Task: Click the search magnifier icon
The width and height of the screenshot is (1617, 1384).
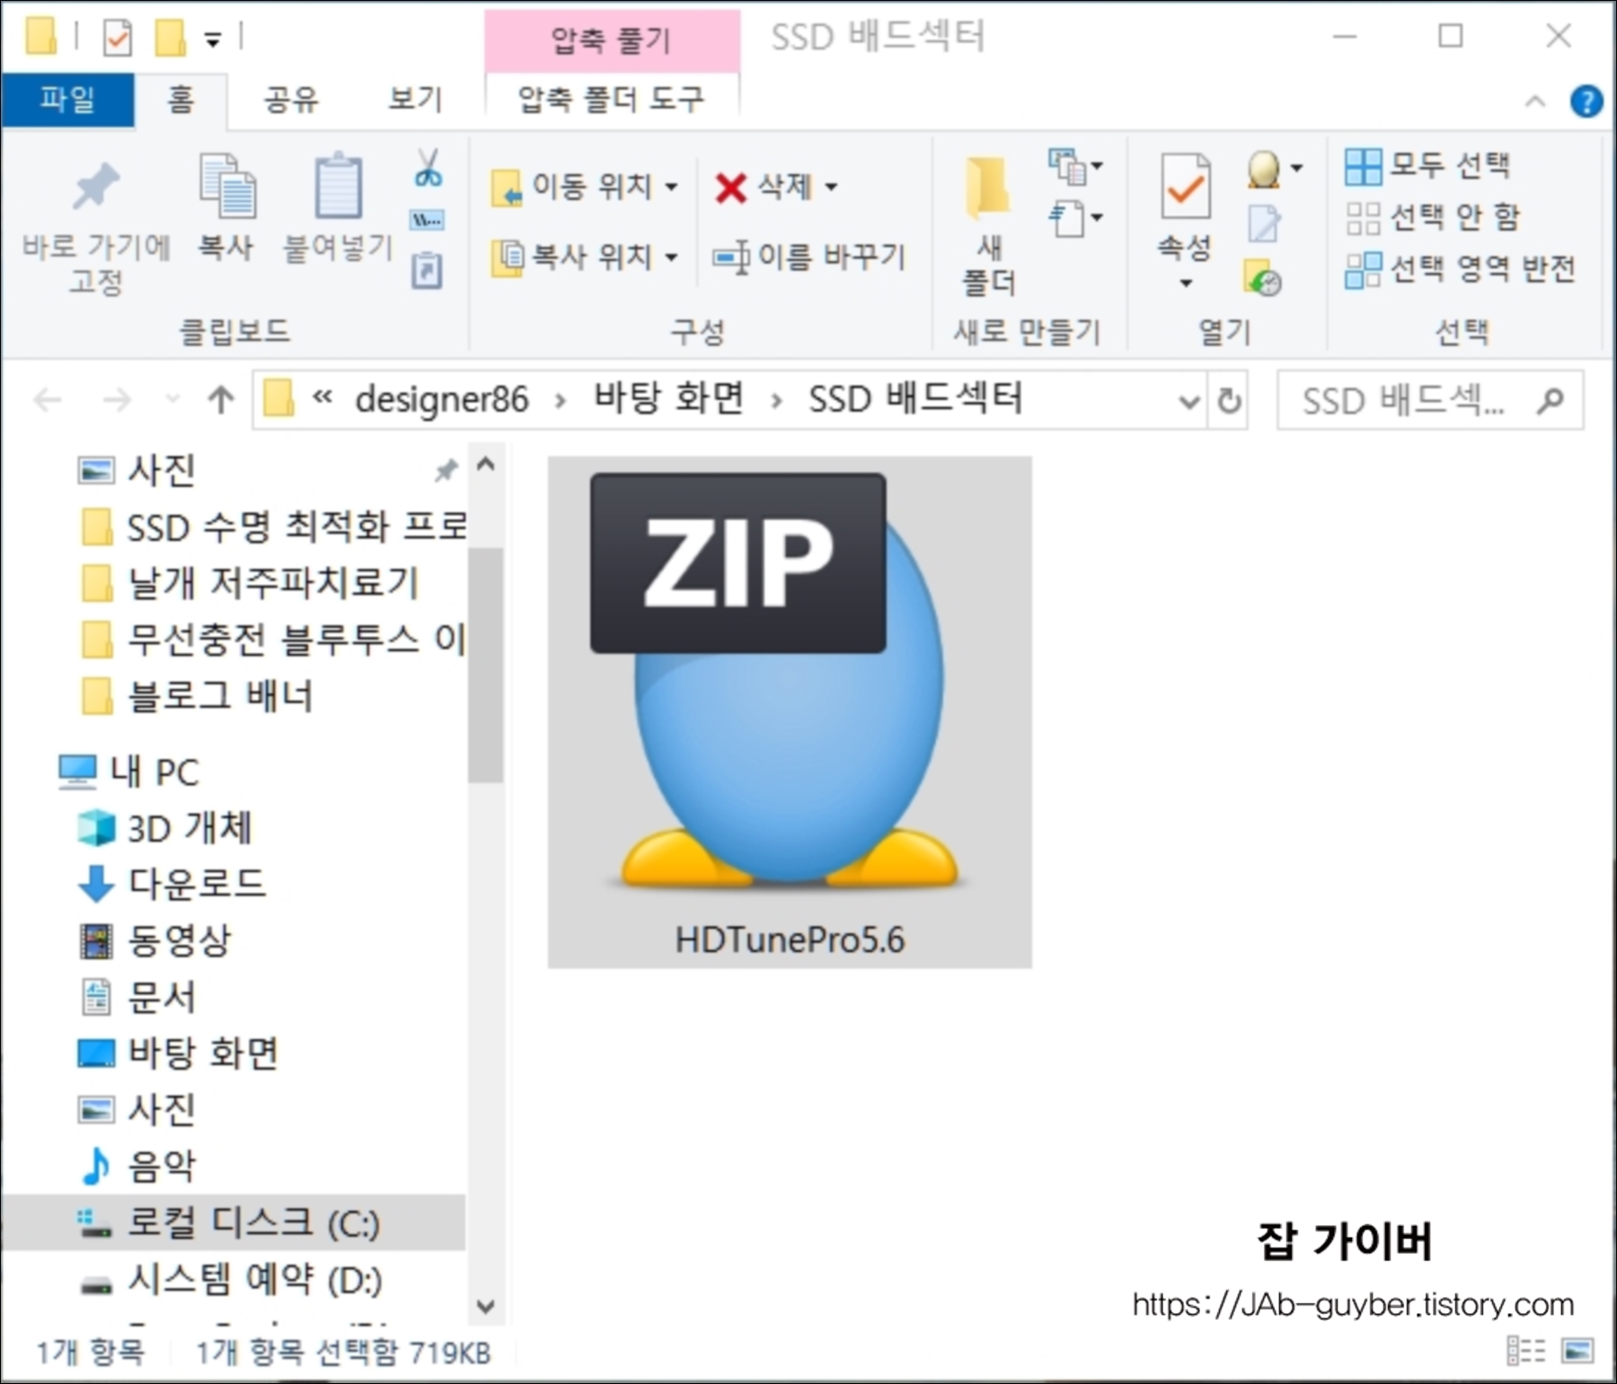Action: click(x=1550, y=400)
